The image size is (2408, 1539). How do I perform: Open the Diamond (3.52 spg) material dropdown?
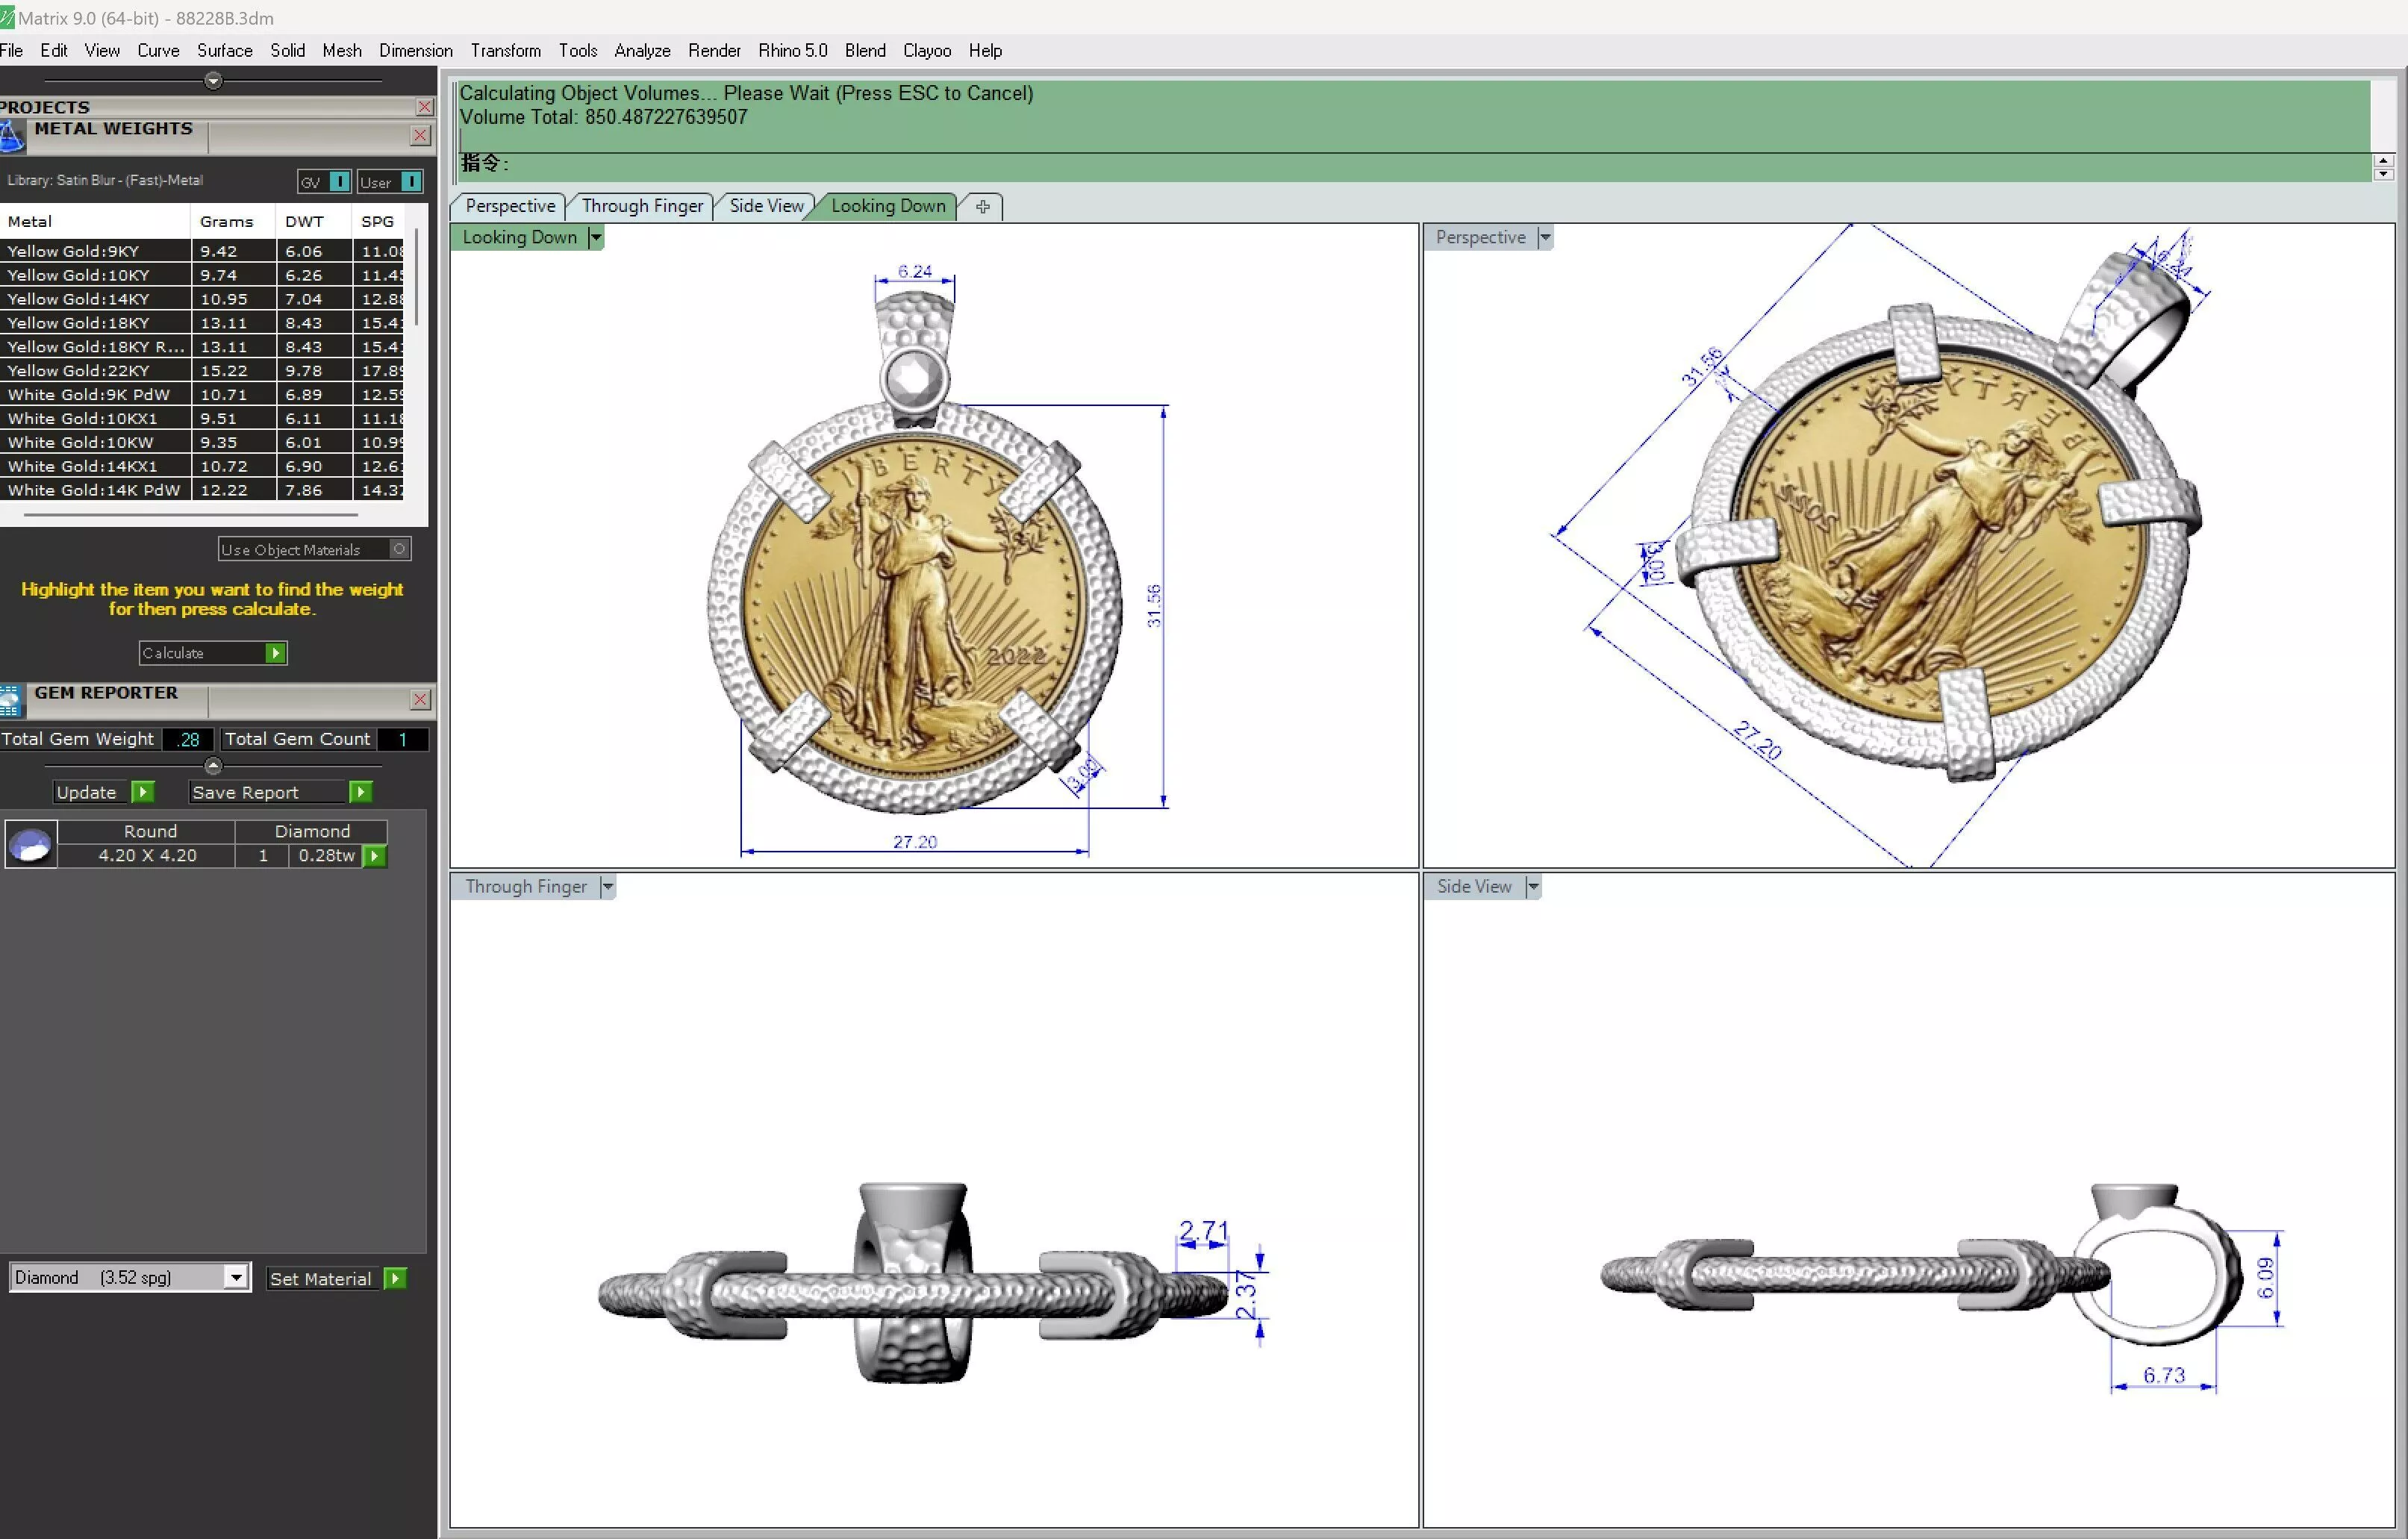tap(236, 1277)
